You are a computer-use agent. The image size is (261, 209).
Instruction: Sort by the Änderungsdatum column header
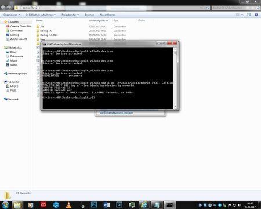(99, 20)
